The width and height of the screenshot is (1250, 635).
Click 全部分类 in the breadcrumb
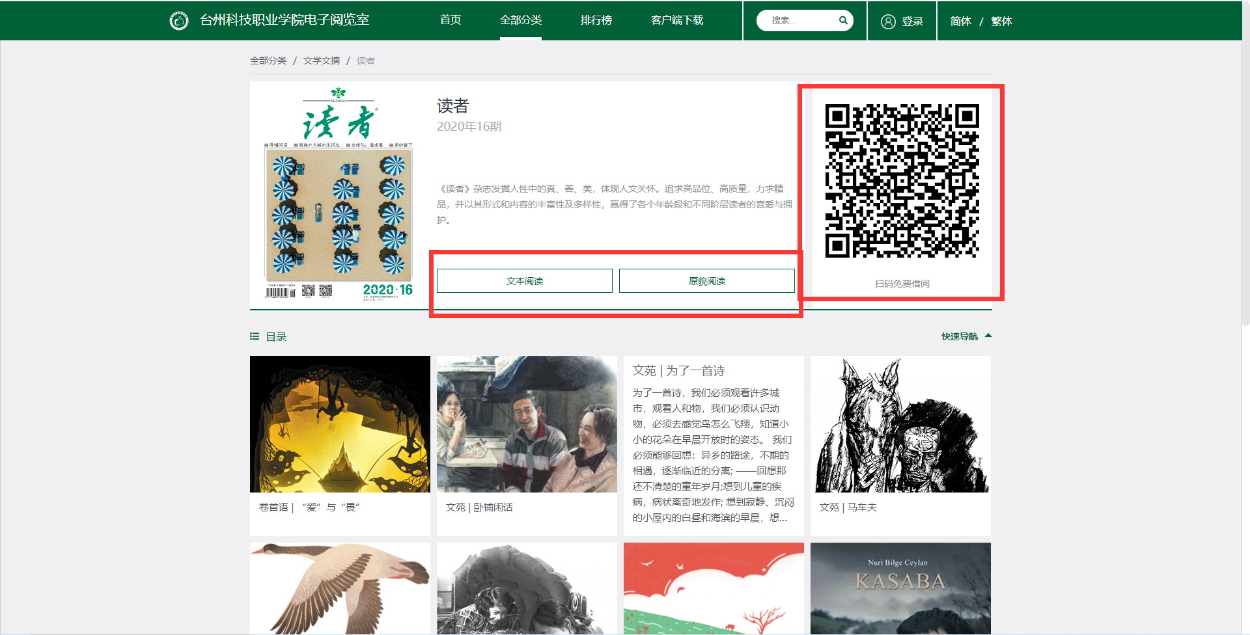(x=268, y=61)
